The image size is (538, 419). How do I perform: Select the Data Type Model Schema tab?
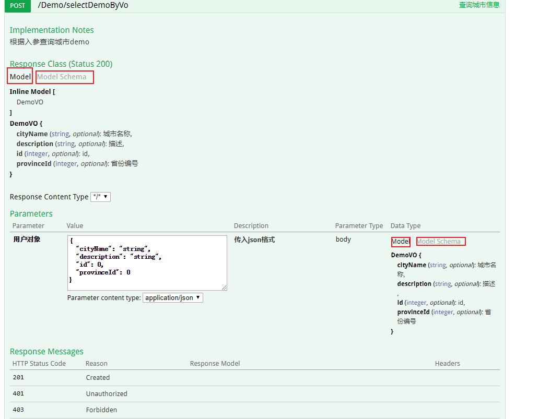pos(439,242)
